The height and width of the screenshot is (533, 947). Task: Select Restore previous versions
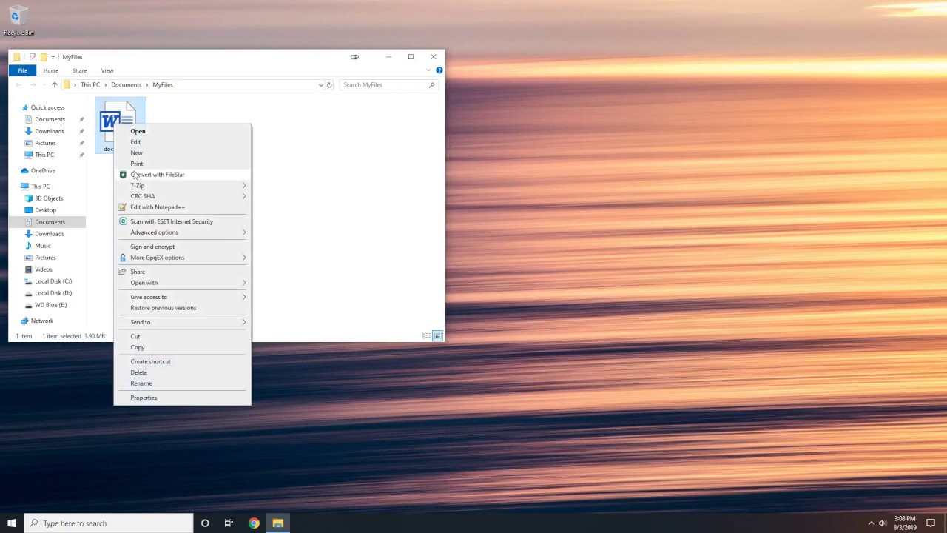coord(182,308)
